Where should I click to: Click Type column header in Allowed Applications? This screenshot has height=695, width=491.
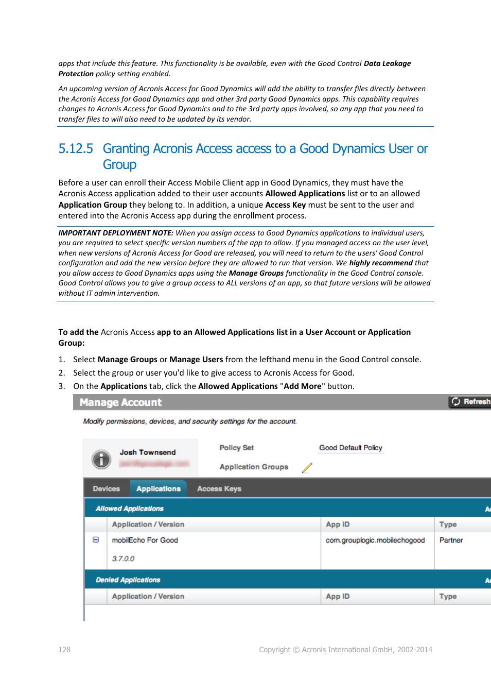click(448, 524)
